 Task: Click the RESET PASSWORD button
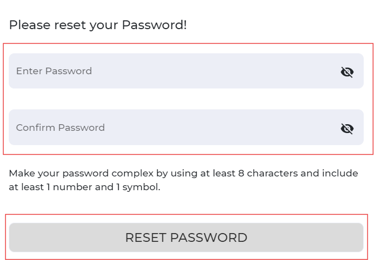tap(186, 237)
